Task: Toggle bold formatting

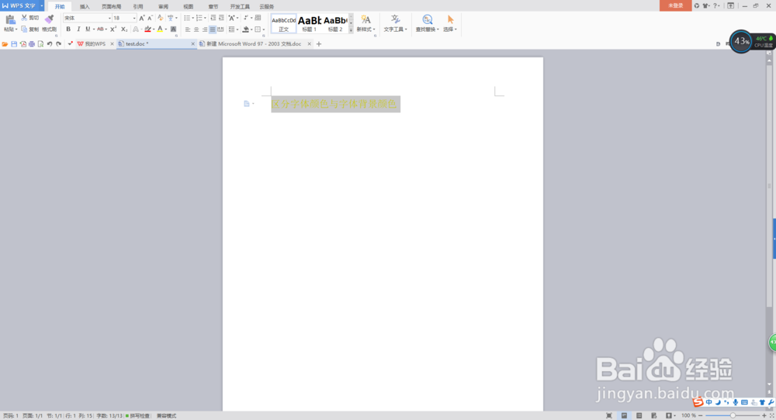Action: 68,29
